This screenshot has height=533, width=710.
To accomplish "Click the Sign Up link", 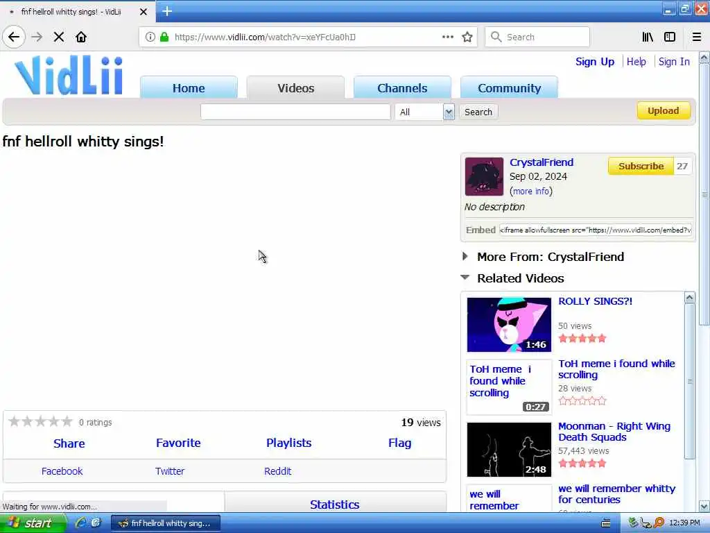I will point(594,62).
